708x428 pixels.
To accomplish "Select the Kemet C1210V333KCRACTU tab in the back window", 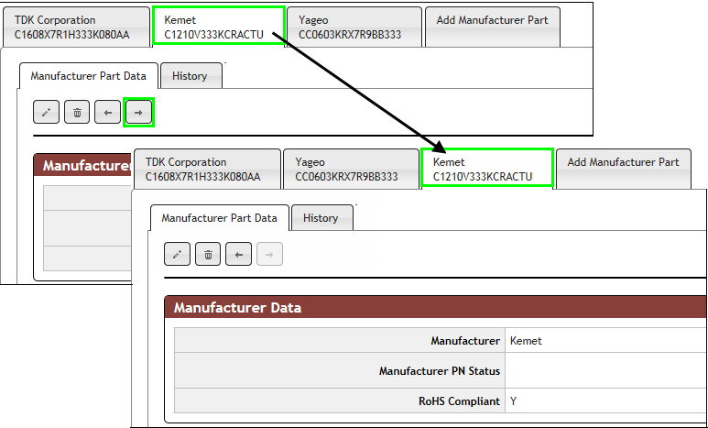I will [219, 26].
